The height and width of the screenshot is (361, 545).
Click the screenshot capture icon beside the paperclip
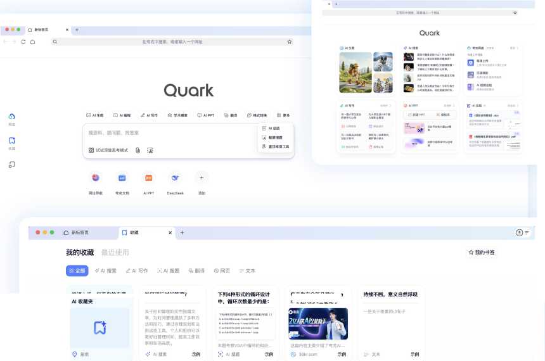pos(150,150)
